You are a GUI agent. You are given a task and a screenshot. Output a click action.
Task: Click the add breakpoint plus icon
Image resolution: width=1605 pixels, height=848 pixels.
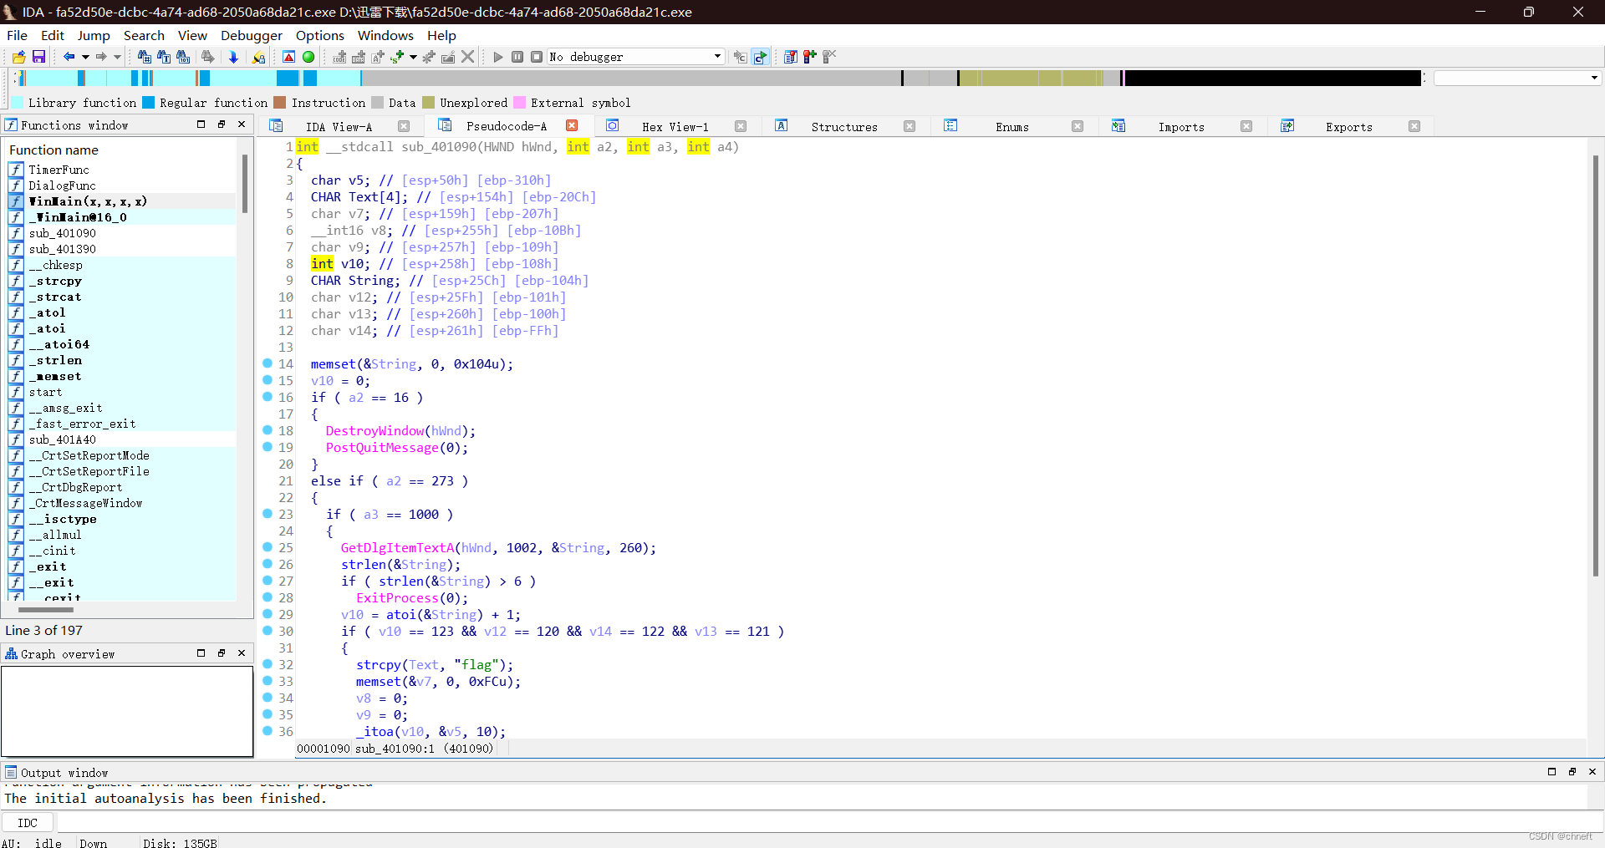tap(809, 57)
